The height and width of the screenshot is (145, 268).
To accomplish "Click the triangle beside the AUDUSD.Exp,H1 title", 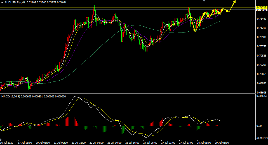I will [2, 3].
